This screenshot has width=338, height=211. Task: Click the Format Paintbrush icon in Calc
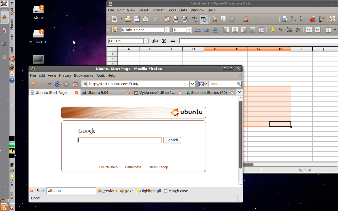[246, 19]
